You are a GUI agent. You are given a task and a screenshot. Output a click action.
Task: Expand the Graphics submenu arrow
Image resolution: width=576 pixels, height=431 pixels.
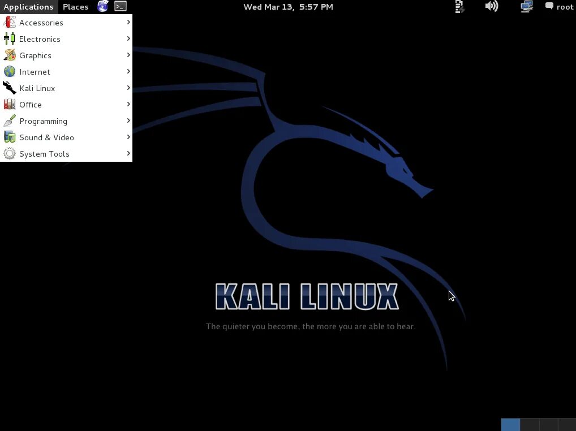click(x=128, y=55)
